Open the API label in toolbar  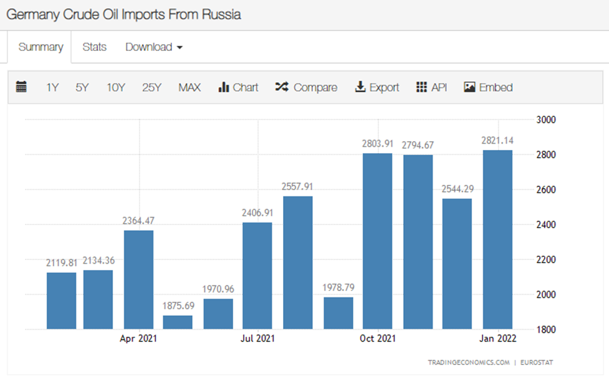[x=439, y=88]
